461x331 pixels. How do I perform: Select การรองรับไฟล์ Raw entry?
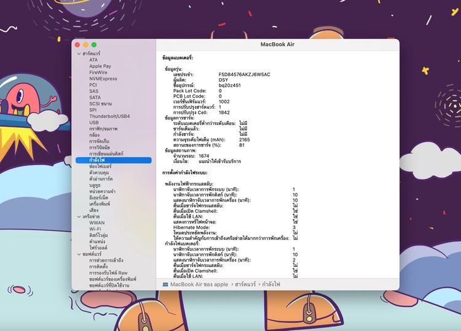[108, 273]
